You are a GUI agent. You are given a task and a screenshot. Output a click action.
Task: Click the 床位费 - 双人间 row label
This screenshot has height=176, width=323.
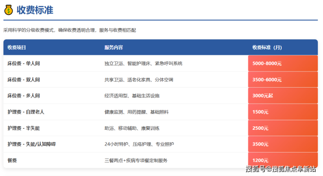click(24, 80)
